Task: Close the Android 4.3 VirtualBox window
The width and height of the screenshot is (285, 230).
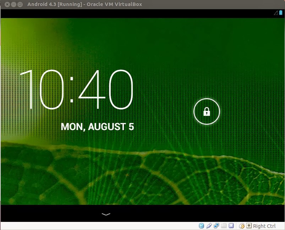Action: tap(7, 5)
